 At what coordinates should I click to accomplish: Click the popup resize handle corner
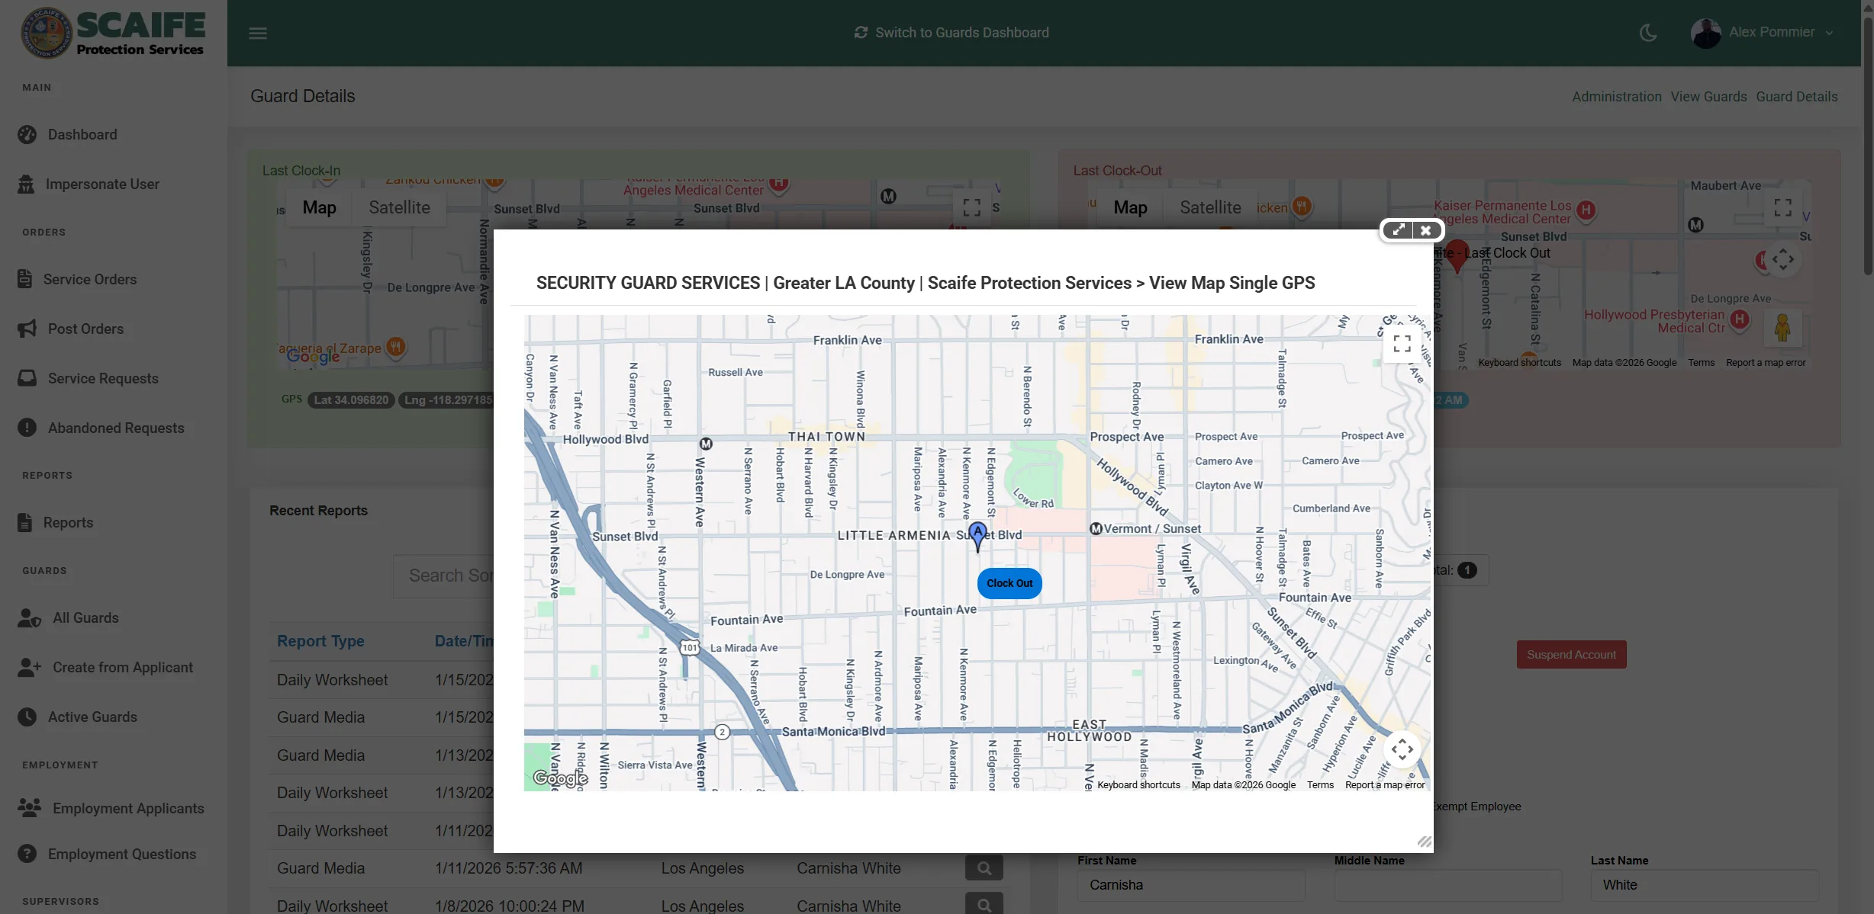[1425, 842]
